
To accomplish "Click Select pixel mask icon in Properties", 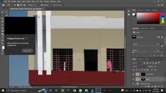I will pyautogui.click(x=159, y=37).
